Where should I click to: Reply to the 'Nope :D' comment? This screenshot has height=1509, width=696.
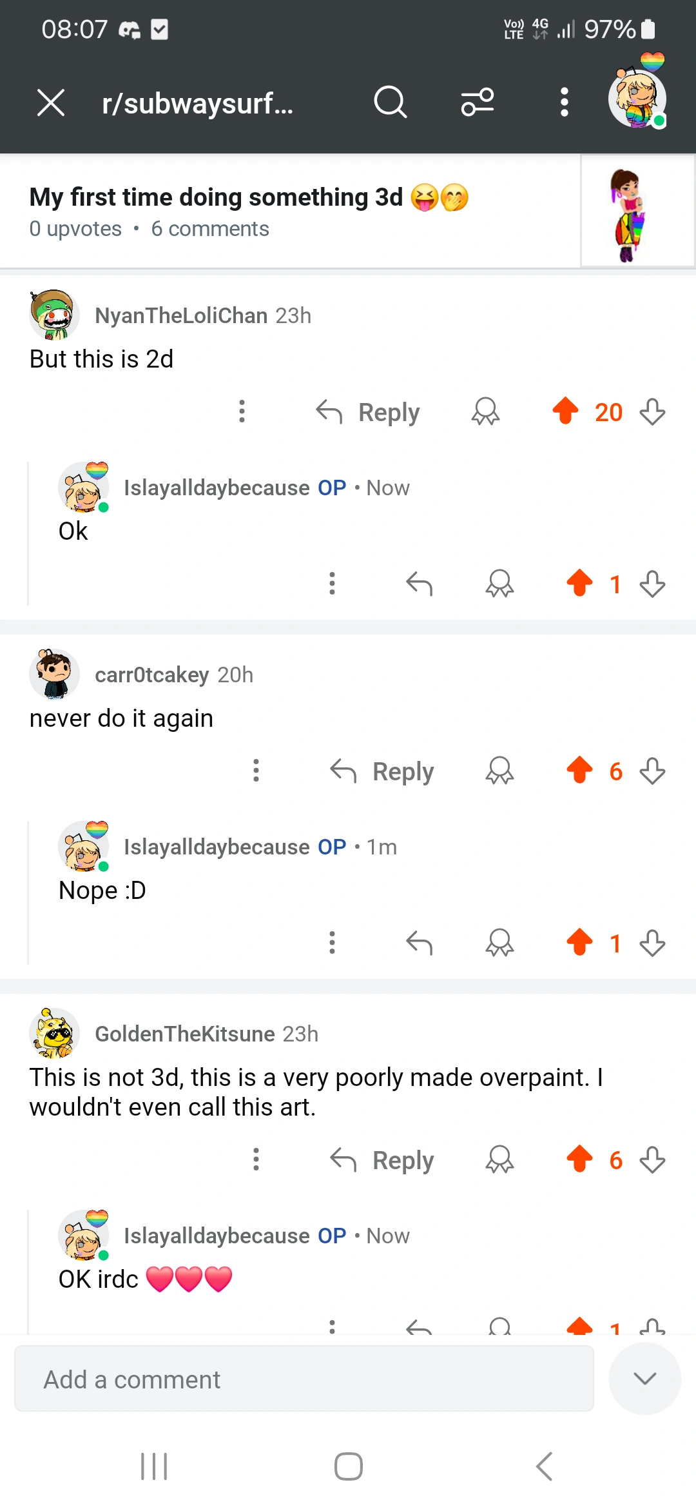(419, 943)
